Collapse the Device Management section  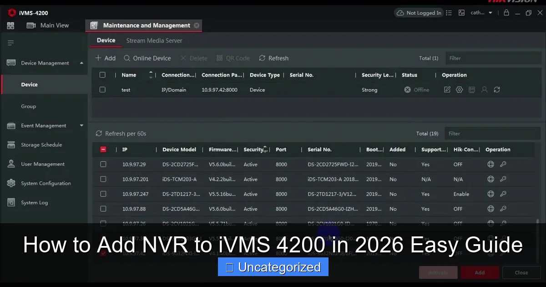pos(81,62)
